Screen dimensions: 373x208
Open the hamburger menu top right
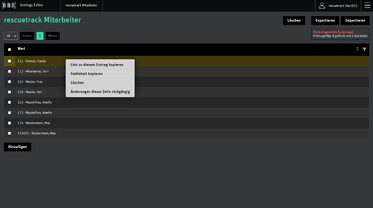pyautogui.click(x=367, y=5)
